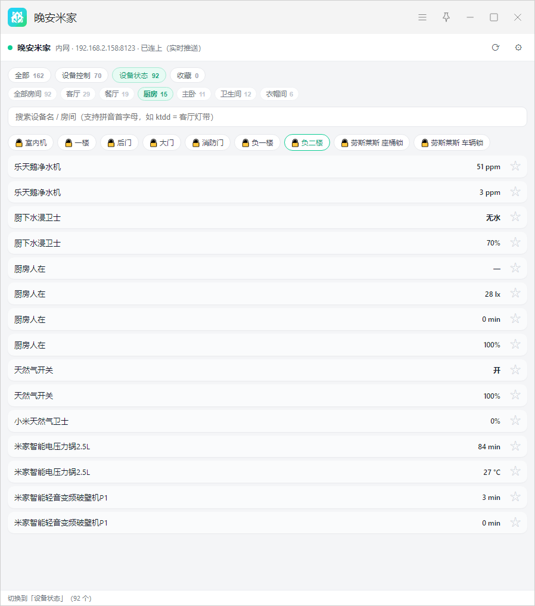
Task: Click the 消防门 lock chip
Action: click(207, 142)
